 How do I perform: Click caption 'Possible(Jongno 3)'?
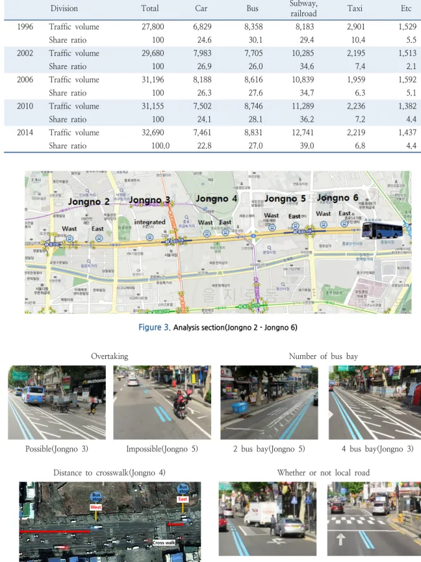tap(57, 449)
